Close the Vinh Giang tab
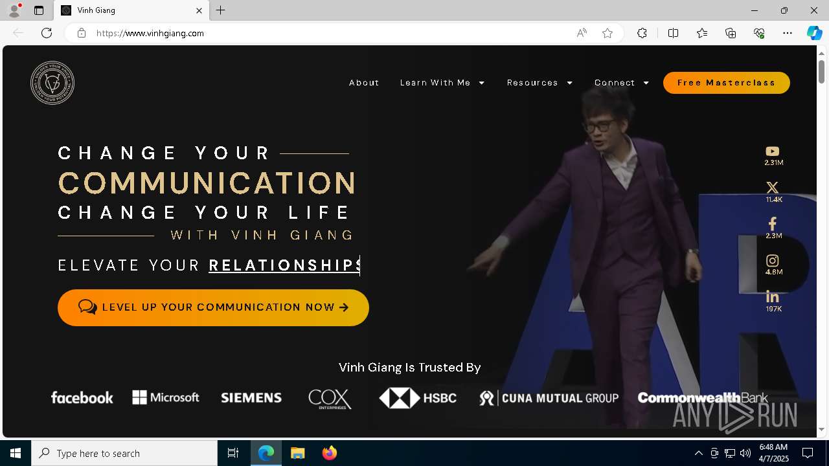The width and height of the screenshot is (829, 466). click(199, 10)
